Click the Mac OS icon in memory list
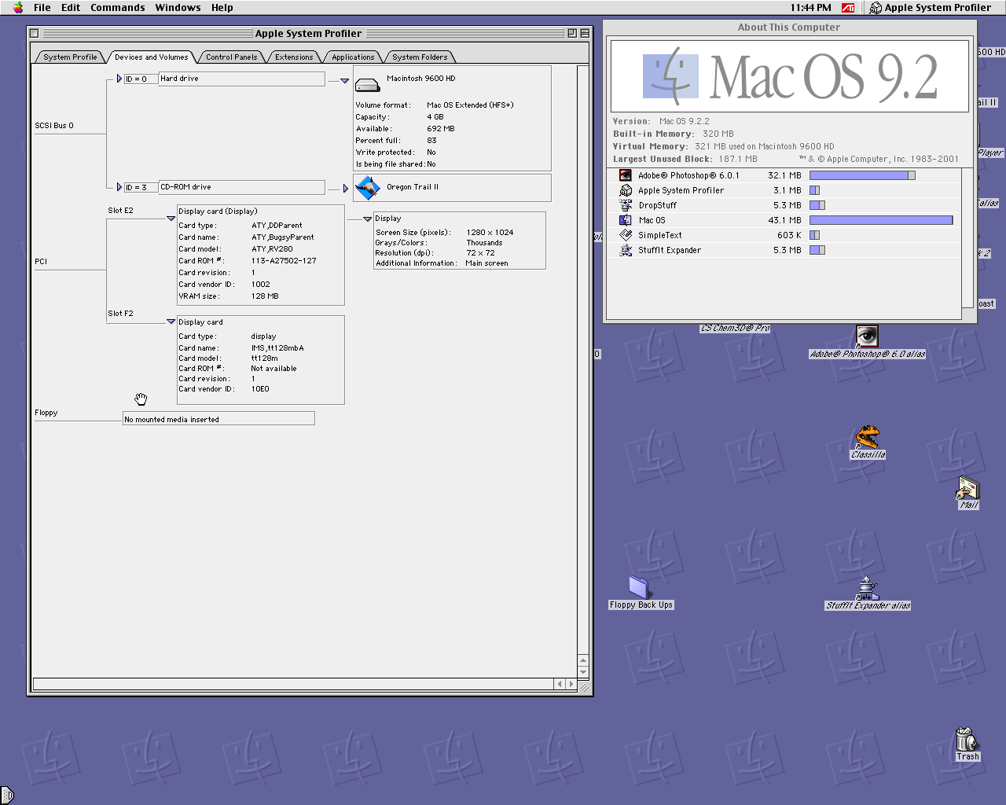Screen dimensions: 1006x805 [626, 220]
